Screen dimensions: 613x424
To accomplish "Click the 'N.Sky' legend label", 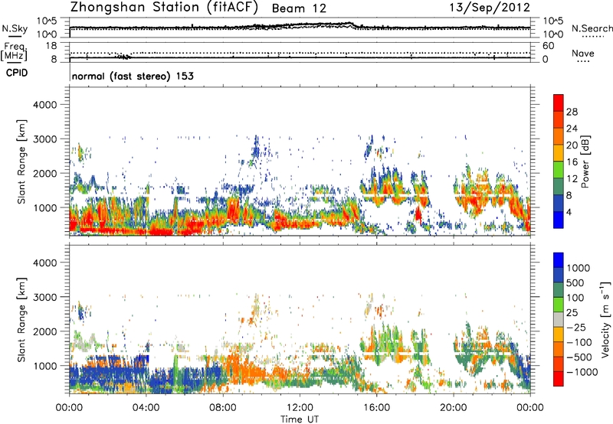I will pyautogui.click(x=15, y=28).
